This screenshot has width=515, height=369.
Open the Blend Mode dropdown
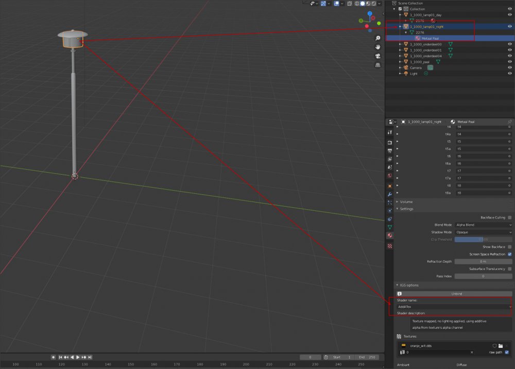(484, 225)
